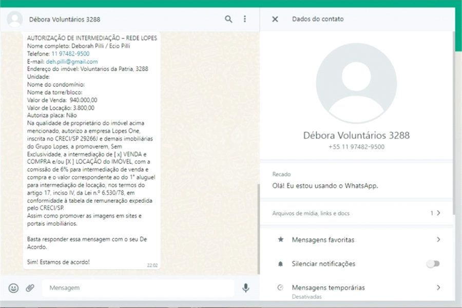Click the microphone voice message icon
Image resolution: width=462 pixels, height=308 pixels.
(246, 287)
